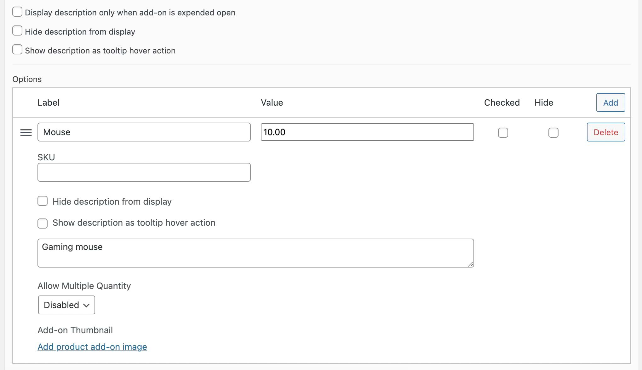Delete the Mouse option
The width and height of the screenshot is (642, 370).
[x=605, y=132]
